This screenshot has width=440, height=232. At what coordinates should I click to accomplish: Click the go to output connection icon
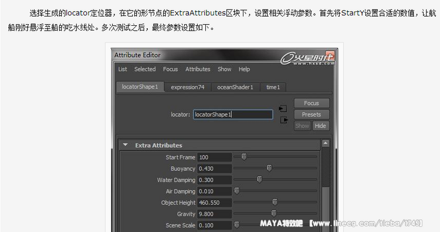pos(284,120)
